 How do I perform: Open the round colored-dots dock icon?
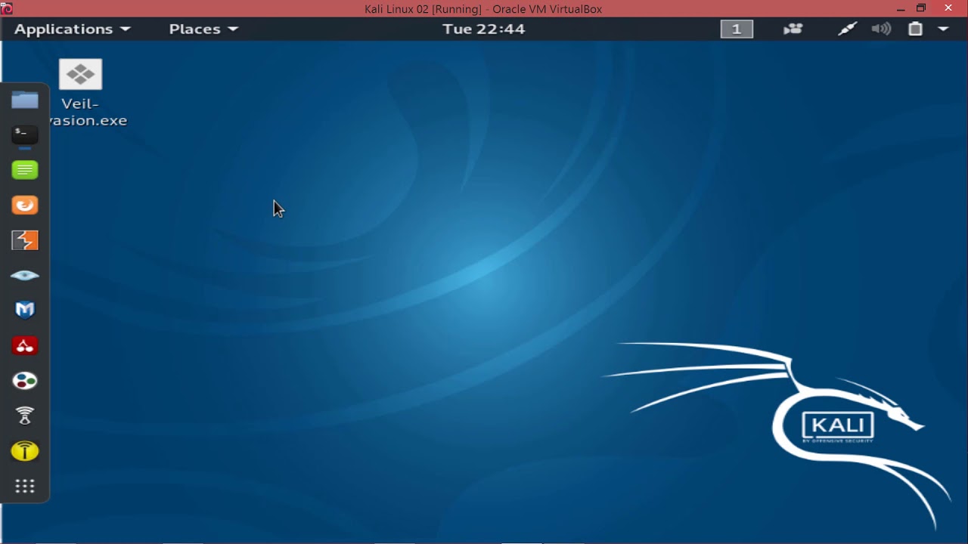pyautogui.click(x=25, y=381)
